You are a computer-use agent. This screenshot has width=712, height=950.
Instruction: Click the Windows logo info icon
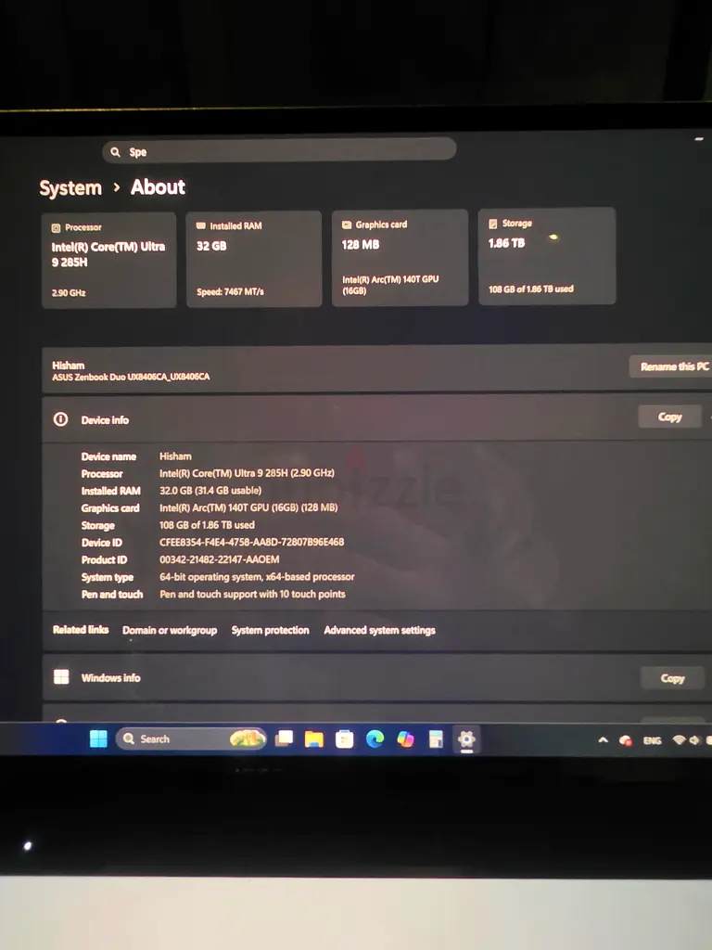(61, 676)
